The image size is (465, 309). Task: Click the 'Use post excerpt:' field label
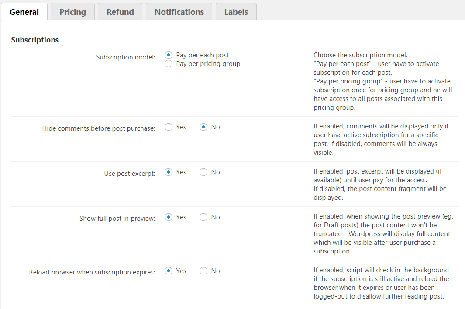coord(129,174)
